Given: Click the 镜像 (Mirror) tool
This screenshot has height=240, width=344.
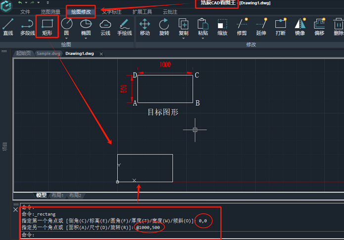Looking at the screenshot, I should (300, 27).
